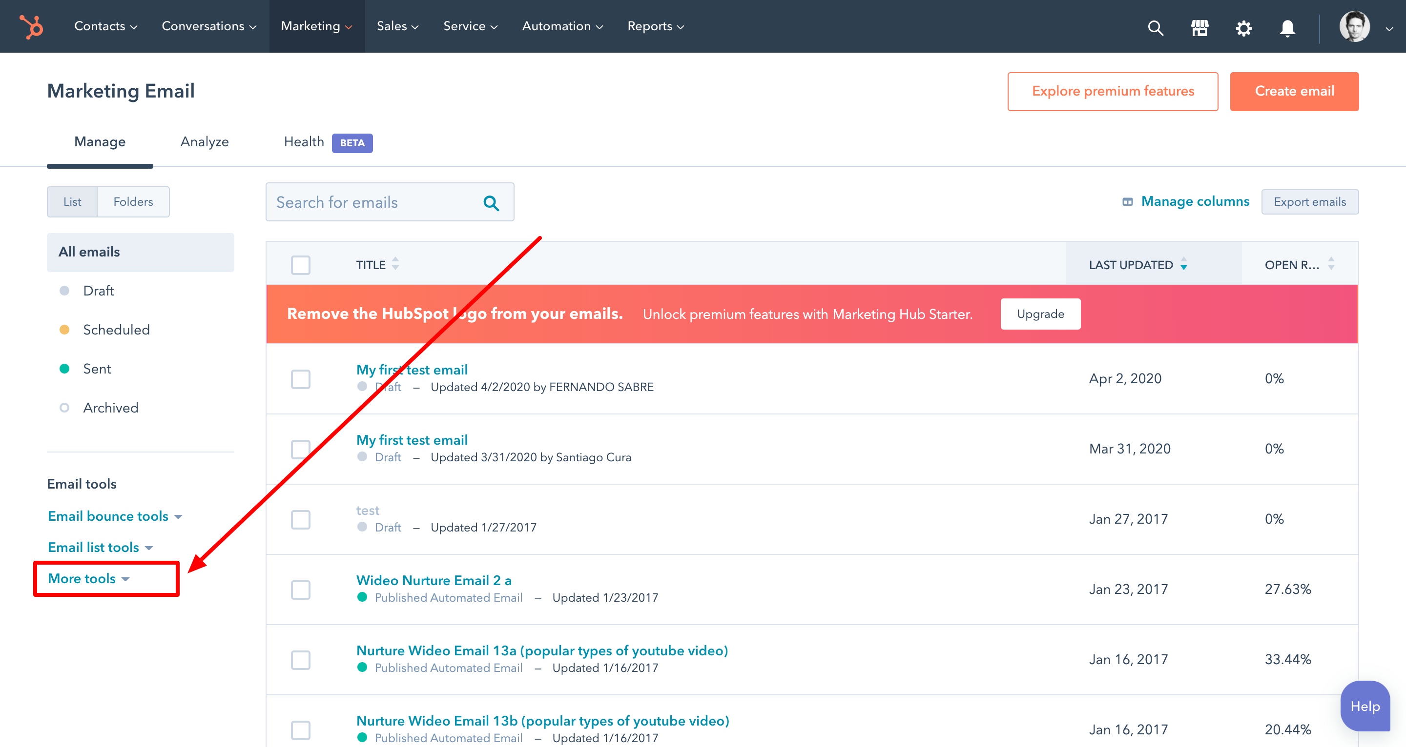Open the Marketplace storefront icon
This screenshot has width=1406, height=747.
pos(1199,27)
